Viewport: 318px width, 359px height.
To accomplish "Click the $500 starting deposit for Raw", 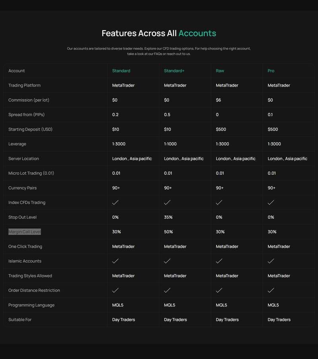I will tap(221, 129).
